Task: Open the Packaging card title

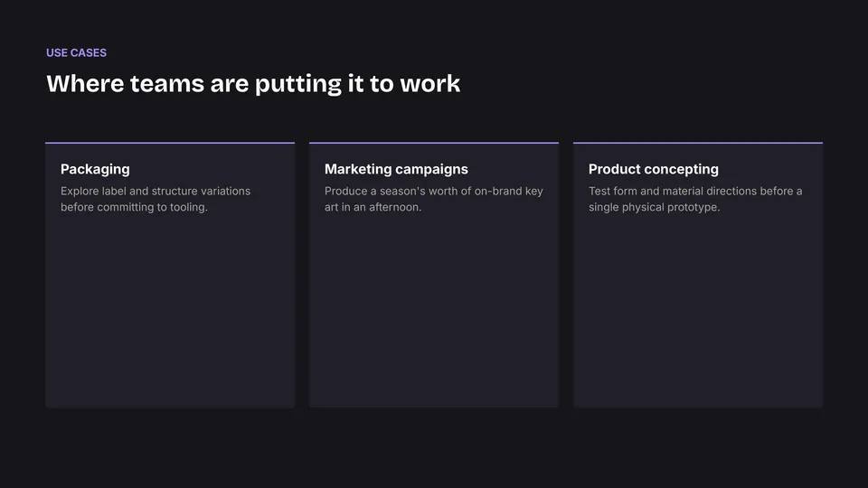Action: point(95,169)
